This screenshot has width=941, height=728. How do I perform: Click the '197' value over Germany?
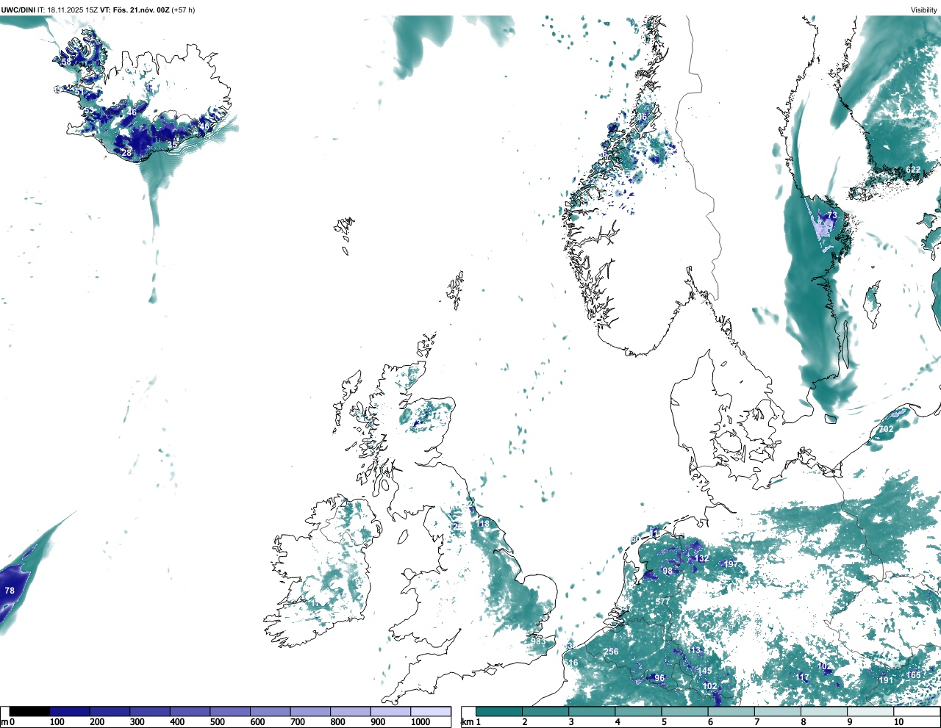click(x=730, y=564)
